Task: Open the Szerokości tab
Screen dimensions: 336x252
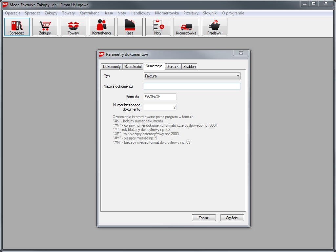Action: coord(133,67)
